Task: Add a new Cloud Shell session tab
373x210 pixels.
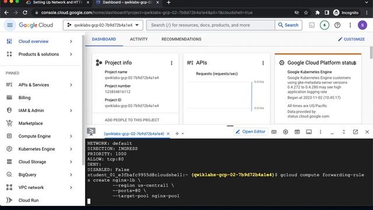Action: point(177,134)
